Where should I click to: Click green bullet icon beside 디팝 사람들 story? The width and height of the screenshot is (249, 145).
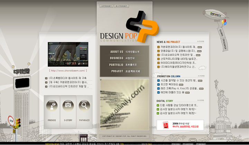coord(158,106)
